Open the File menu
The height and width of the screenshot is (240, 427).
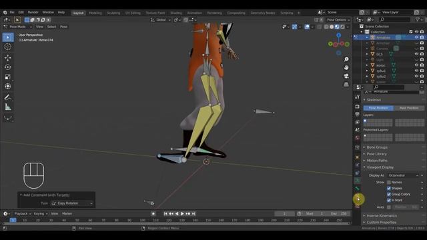point(12,13)
